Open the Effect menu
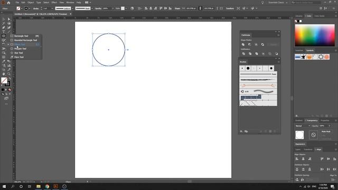338x190 pixels. (x=54, y=3)
